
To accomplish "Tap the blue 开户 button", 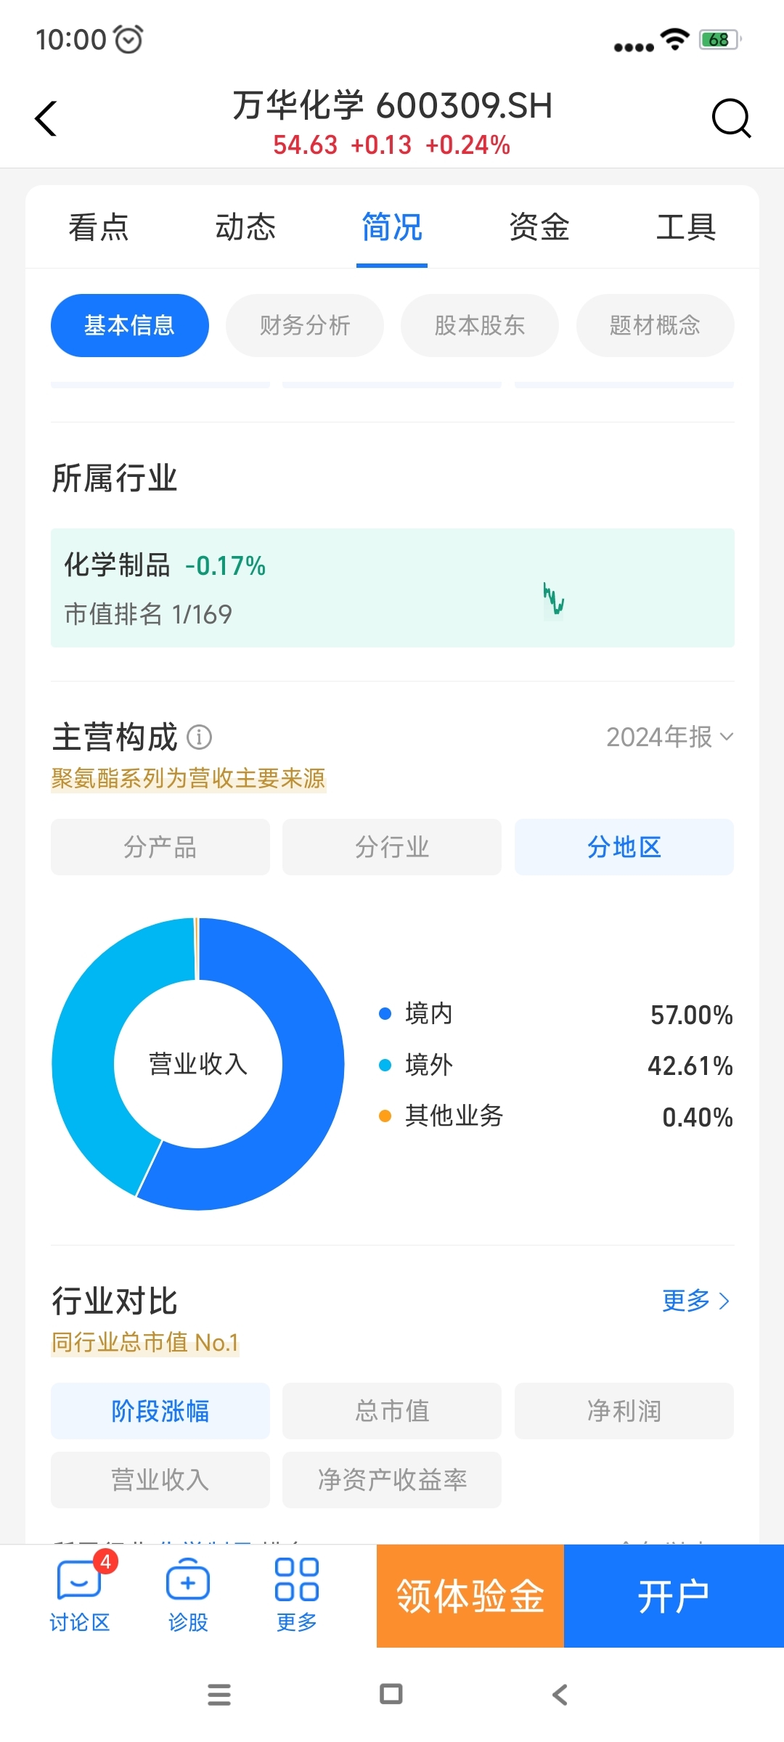I will 674,1596.
